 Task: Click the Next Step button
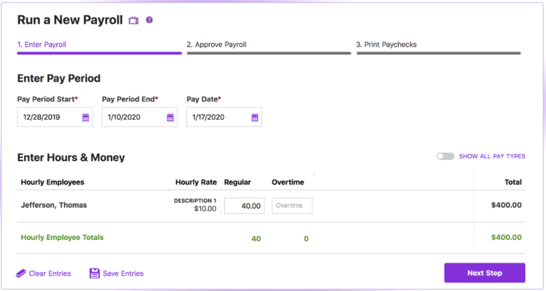(484, 273)
